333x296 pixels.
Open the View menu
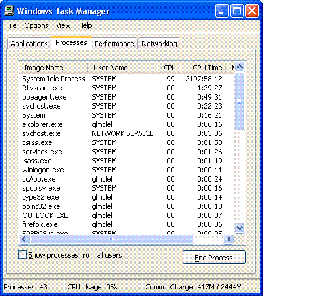pos(63,25)
